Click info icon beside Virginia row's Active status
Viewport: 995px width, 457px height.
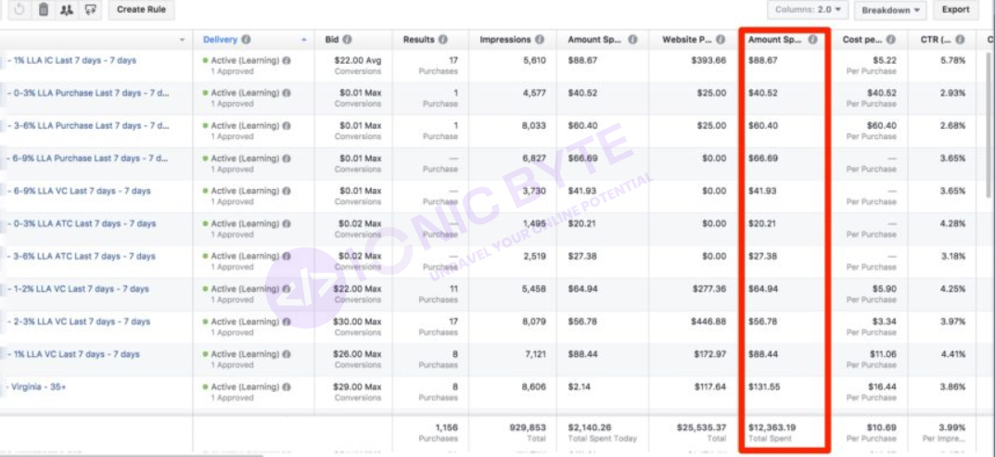click(x=287, y=387)
